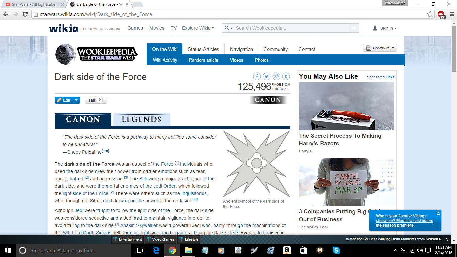Share the article on Facebook
Screen dimensions: 457x257
tap(257, 76)
